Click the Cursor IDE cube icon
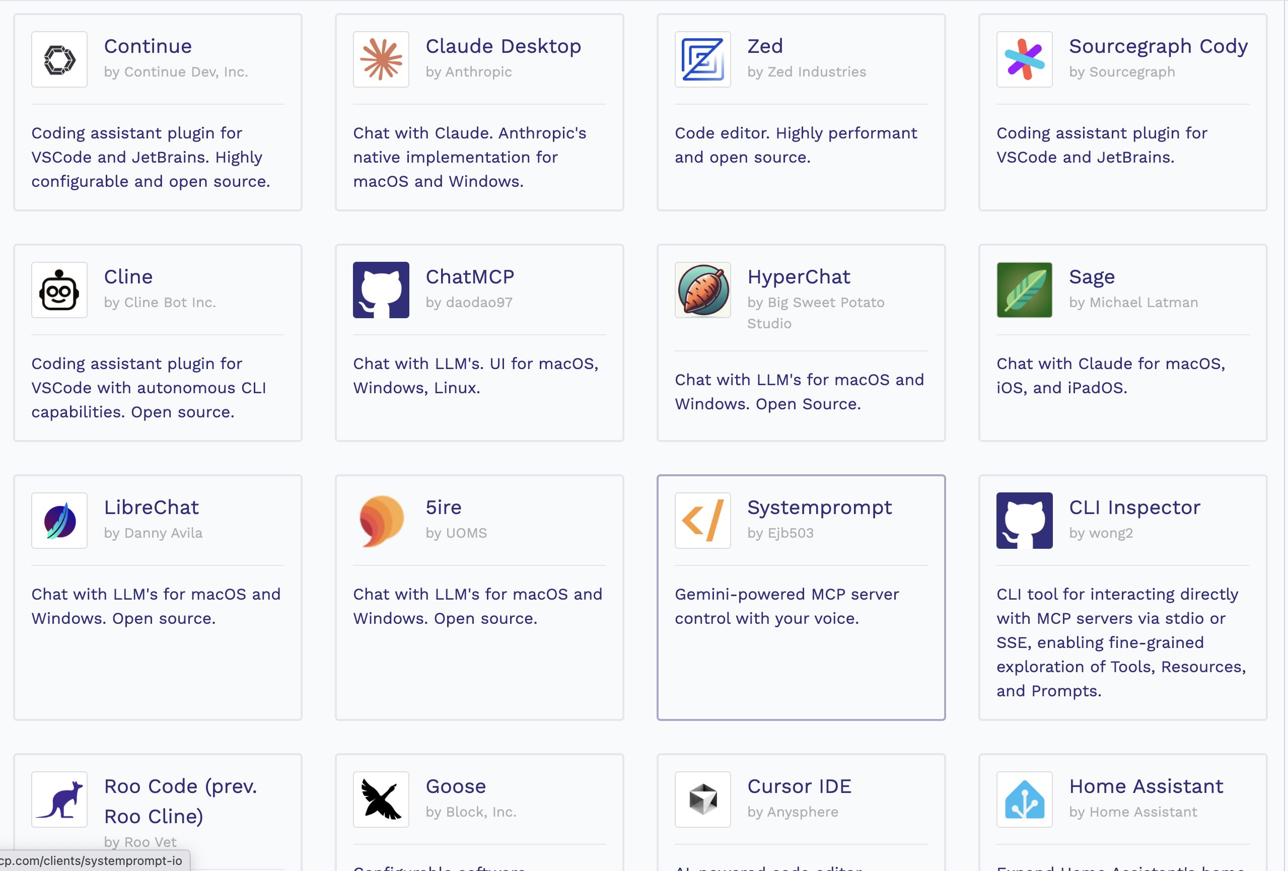This screenshot has height=871, width=1288. [x=702, y=800]
